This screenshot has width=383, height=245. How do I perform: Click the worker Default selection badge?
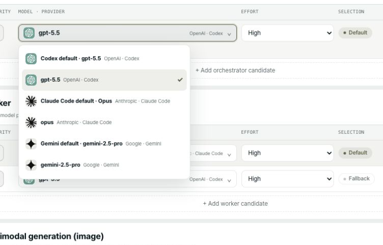(x=355, y=153)
